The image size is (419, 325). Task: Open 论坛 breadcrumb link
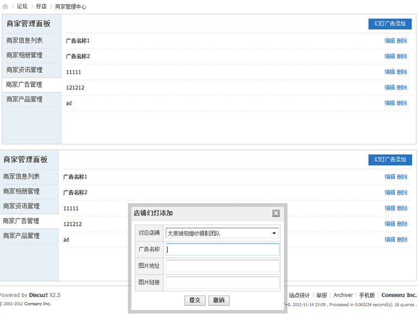(22, 7)
